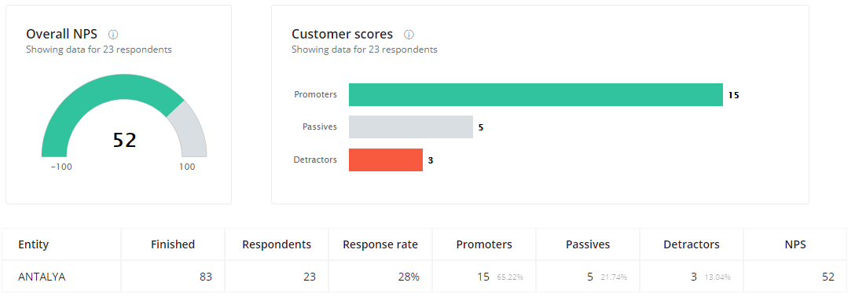Click the Detractors table column header
Viewport: 855px width, 301px height.
(692, 244)
